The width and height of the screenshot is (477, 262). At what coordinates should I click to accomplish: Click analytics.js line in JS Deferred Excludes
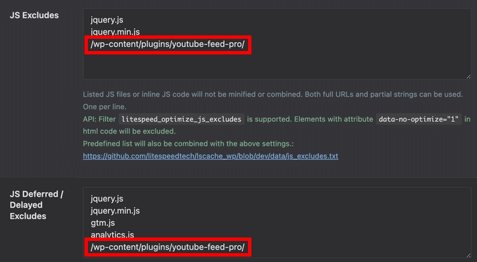pos(112,235)
